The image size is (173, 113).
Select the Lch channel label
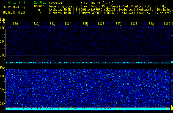click(x=2, y=20)
